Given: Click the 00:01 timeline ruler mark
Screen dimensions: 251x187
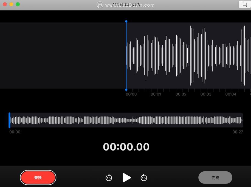Looking at the screenshot, I should 156,94.
